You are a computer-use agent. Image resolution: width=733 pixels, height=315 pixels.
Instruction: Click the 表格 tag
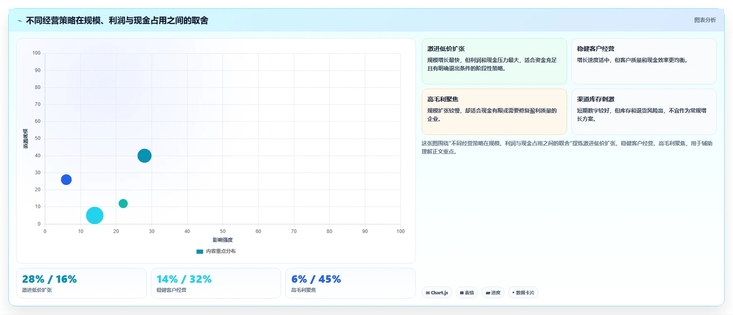[467, 293]
